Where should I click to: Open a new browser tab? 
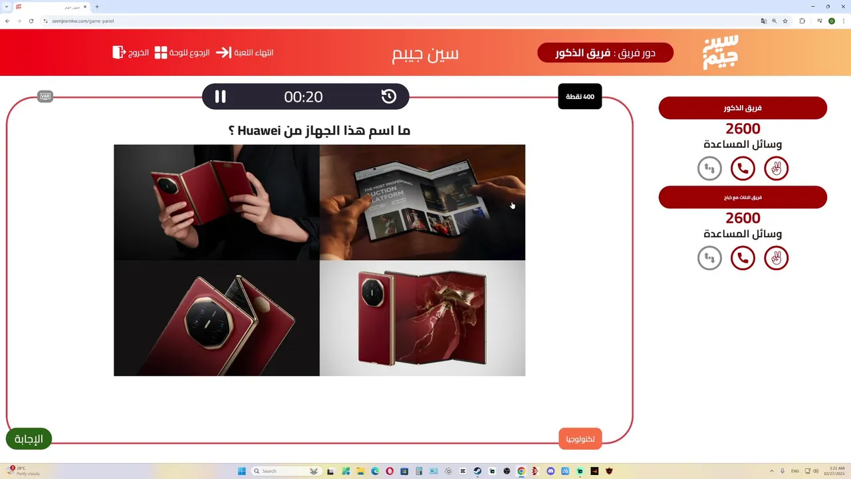tap(97, 7)
